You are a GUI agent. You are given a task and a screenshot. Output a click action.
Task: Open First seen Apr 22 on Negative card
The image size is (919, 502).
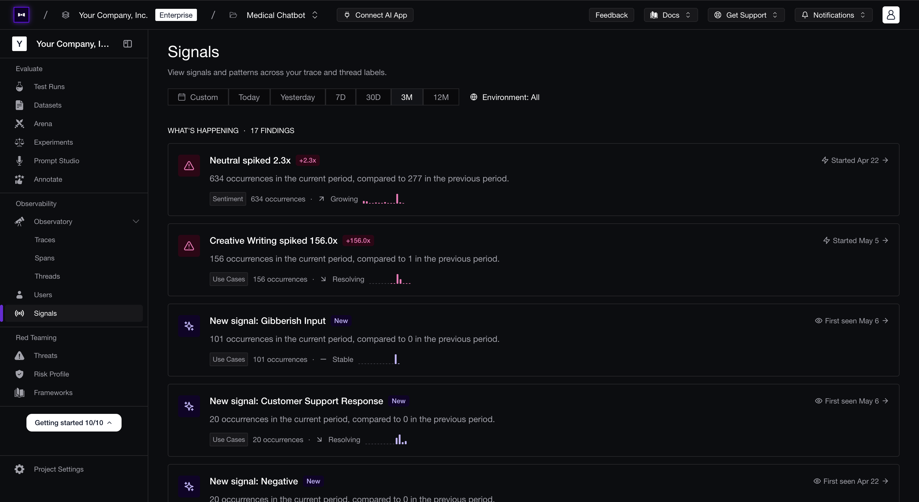tap(851, 481)
